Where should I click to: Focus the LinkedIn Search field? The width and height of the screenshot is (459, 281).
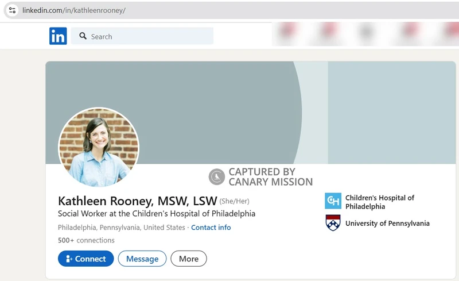142,36
